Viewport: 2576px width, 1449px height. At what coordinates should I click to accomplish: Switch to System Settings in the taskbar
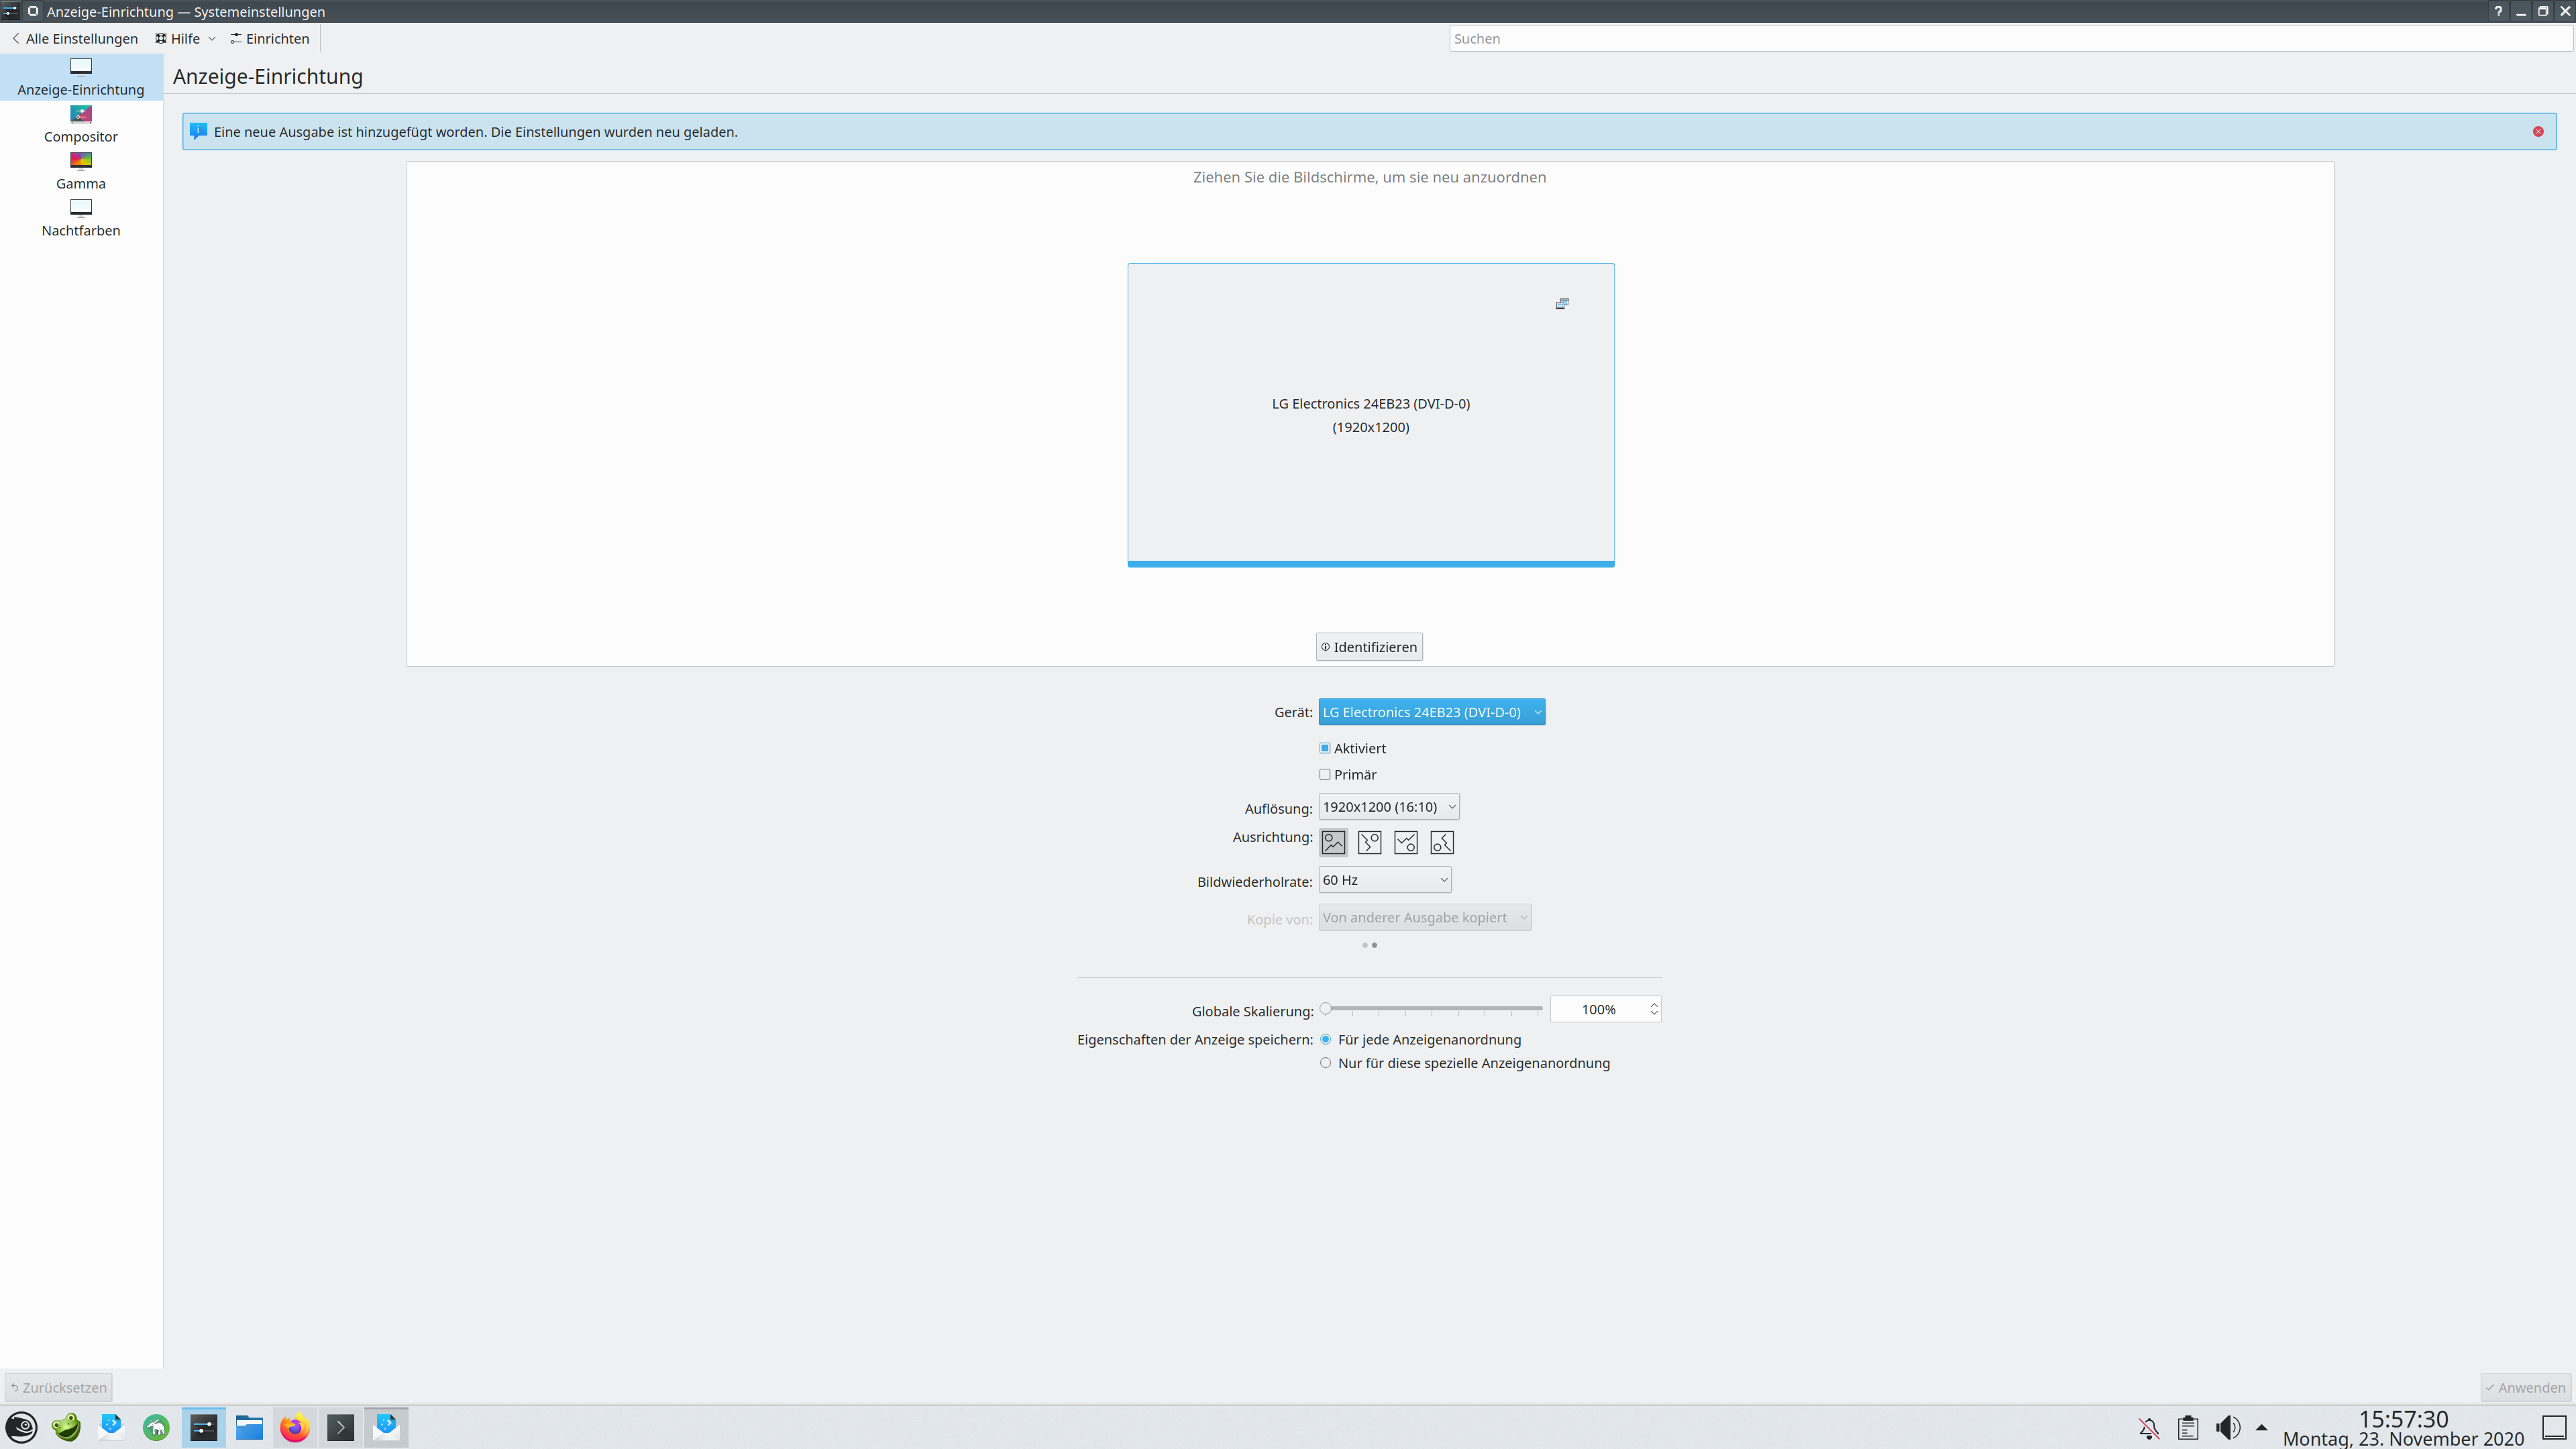(203, 1427)
